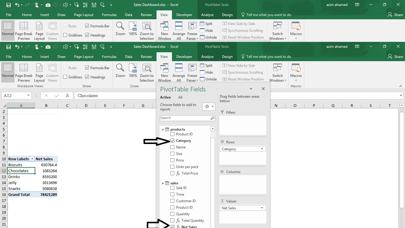405x228 pixels.
Task: Check the Total Price field checkbox
Action: click(173, 173)
